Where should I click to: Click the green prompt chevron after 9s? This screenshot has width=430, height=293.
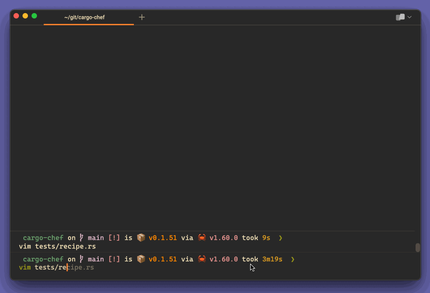click(280, 238)
